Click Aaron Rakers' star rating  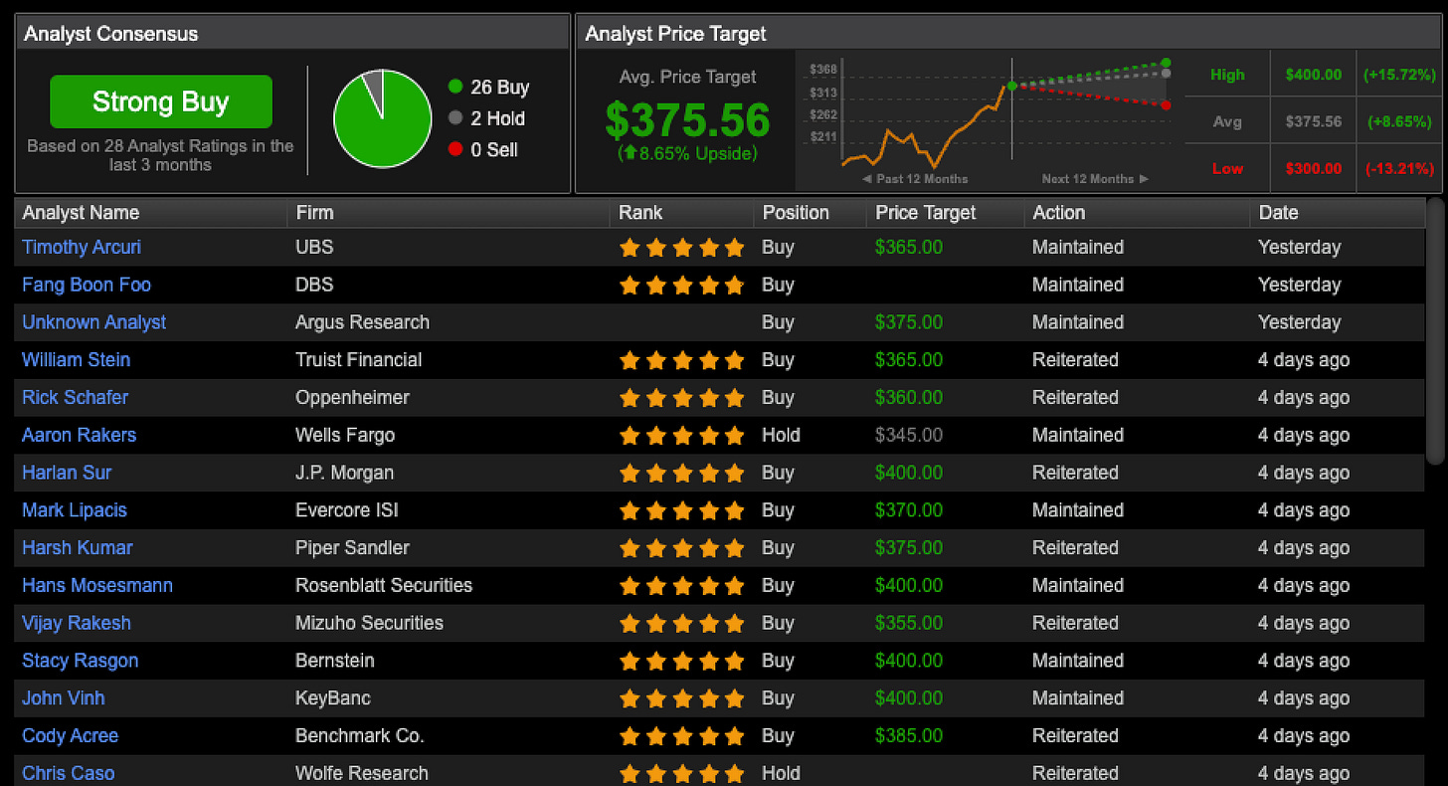pyautogui.click(x=681, y=435)
